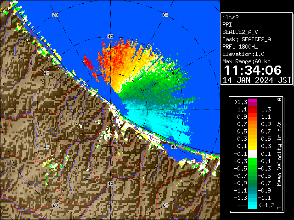Image resolution: width=294 pixels, height=220 pixels.
Task: Select the 'Elevation:1.0' text
Action: [x=243, y=54]
